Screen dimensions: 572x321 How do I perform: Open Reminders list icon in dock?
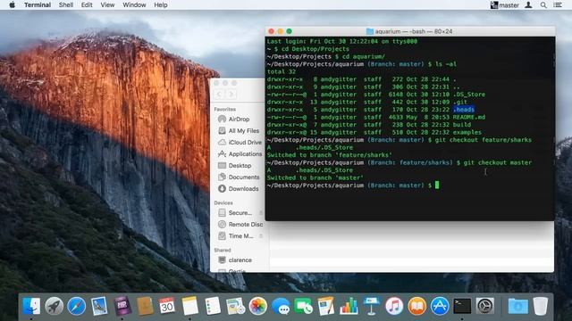pos(213,306)
